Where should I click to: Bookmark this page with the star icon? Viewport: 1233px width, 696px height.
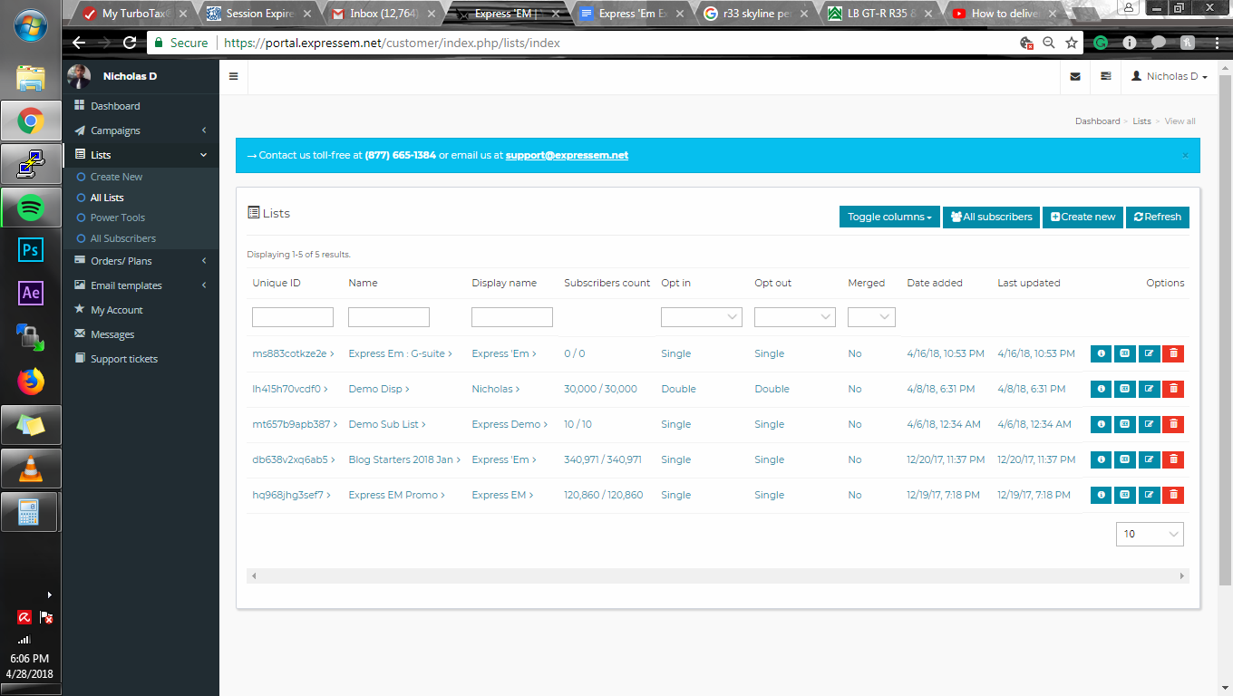point(1072,43)
